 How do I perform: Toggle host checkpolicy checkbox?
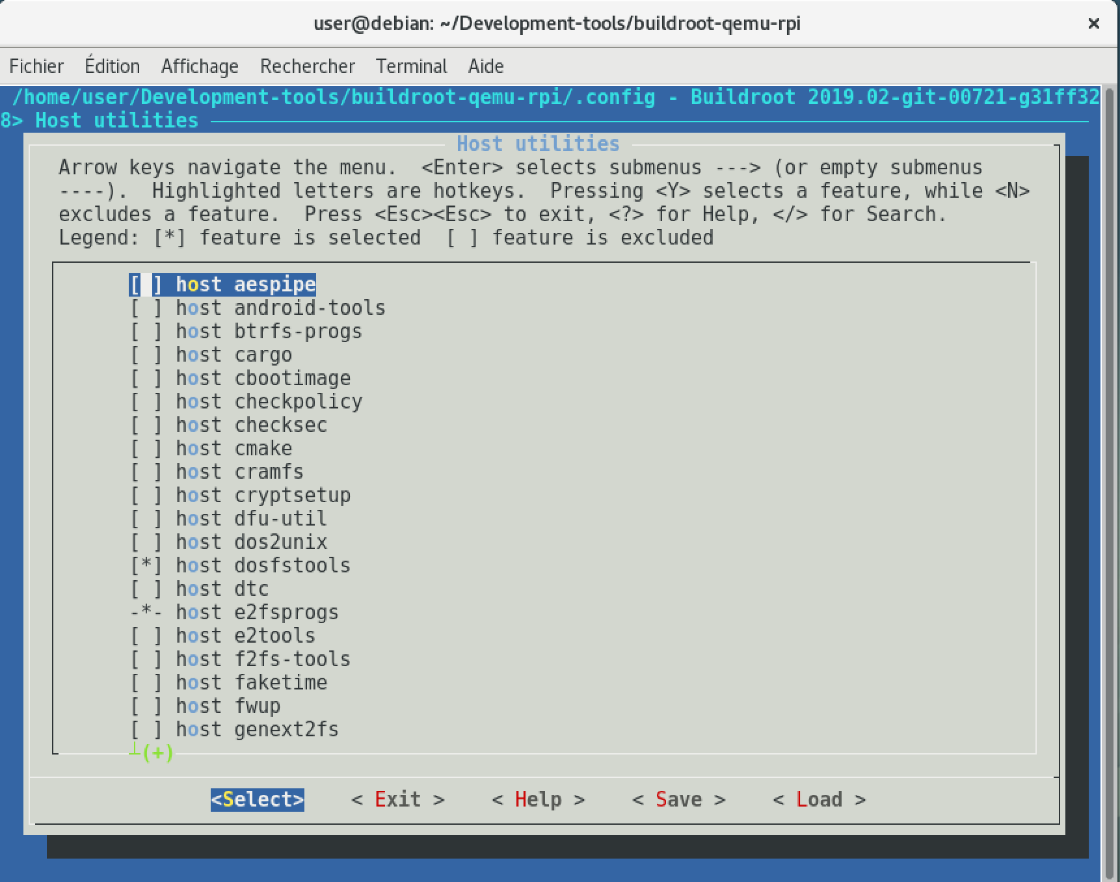pyautogui.click(x=146, y=401)
